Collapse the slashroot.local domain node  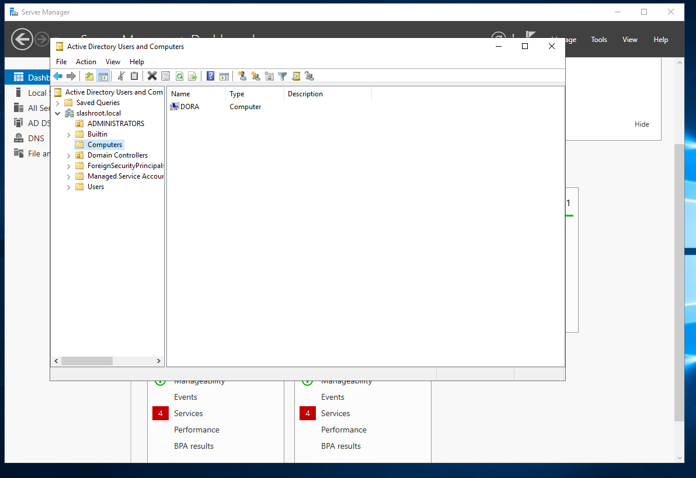58,113
